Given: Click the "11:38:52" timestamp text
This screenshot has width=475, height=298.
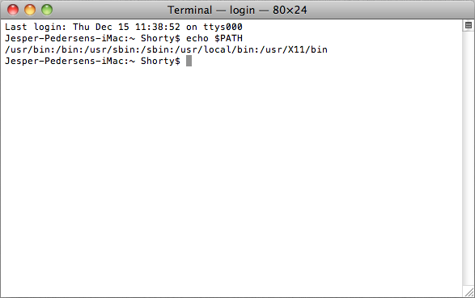Looking at the screenshot, I should click(x=158, y=27).
